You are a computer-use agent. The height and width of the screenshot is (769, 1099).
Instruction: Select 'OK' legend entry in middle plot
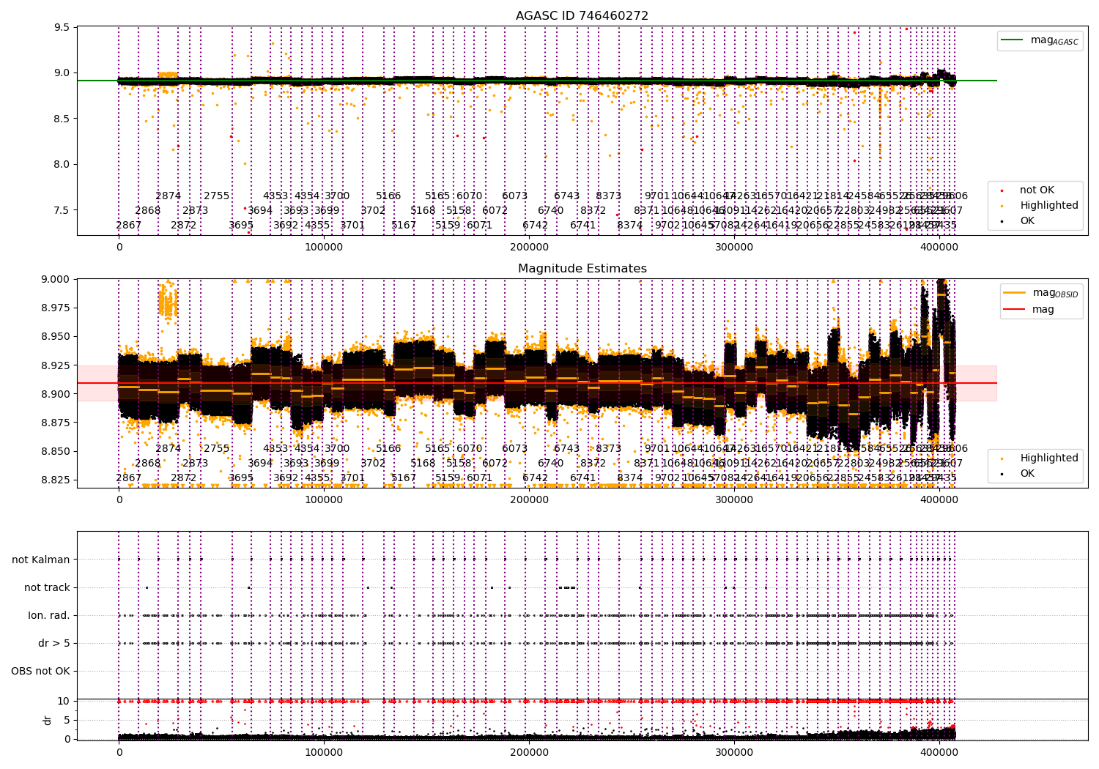point(1027,473)
